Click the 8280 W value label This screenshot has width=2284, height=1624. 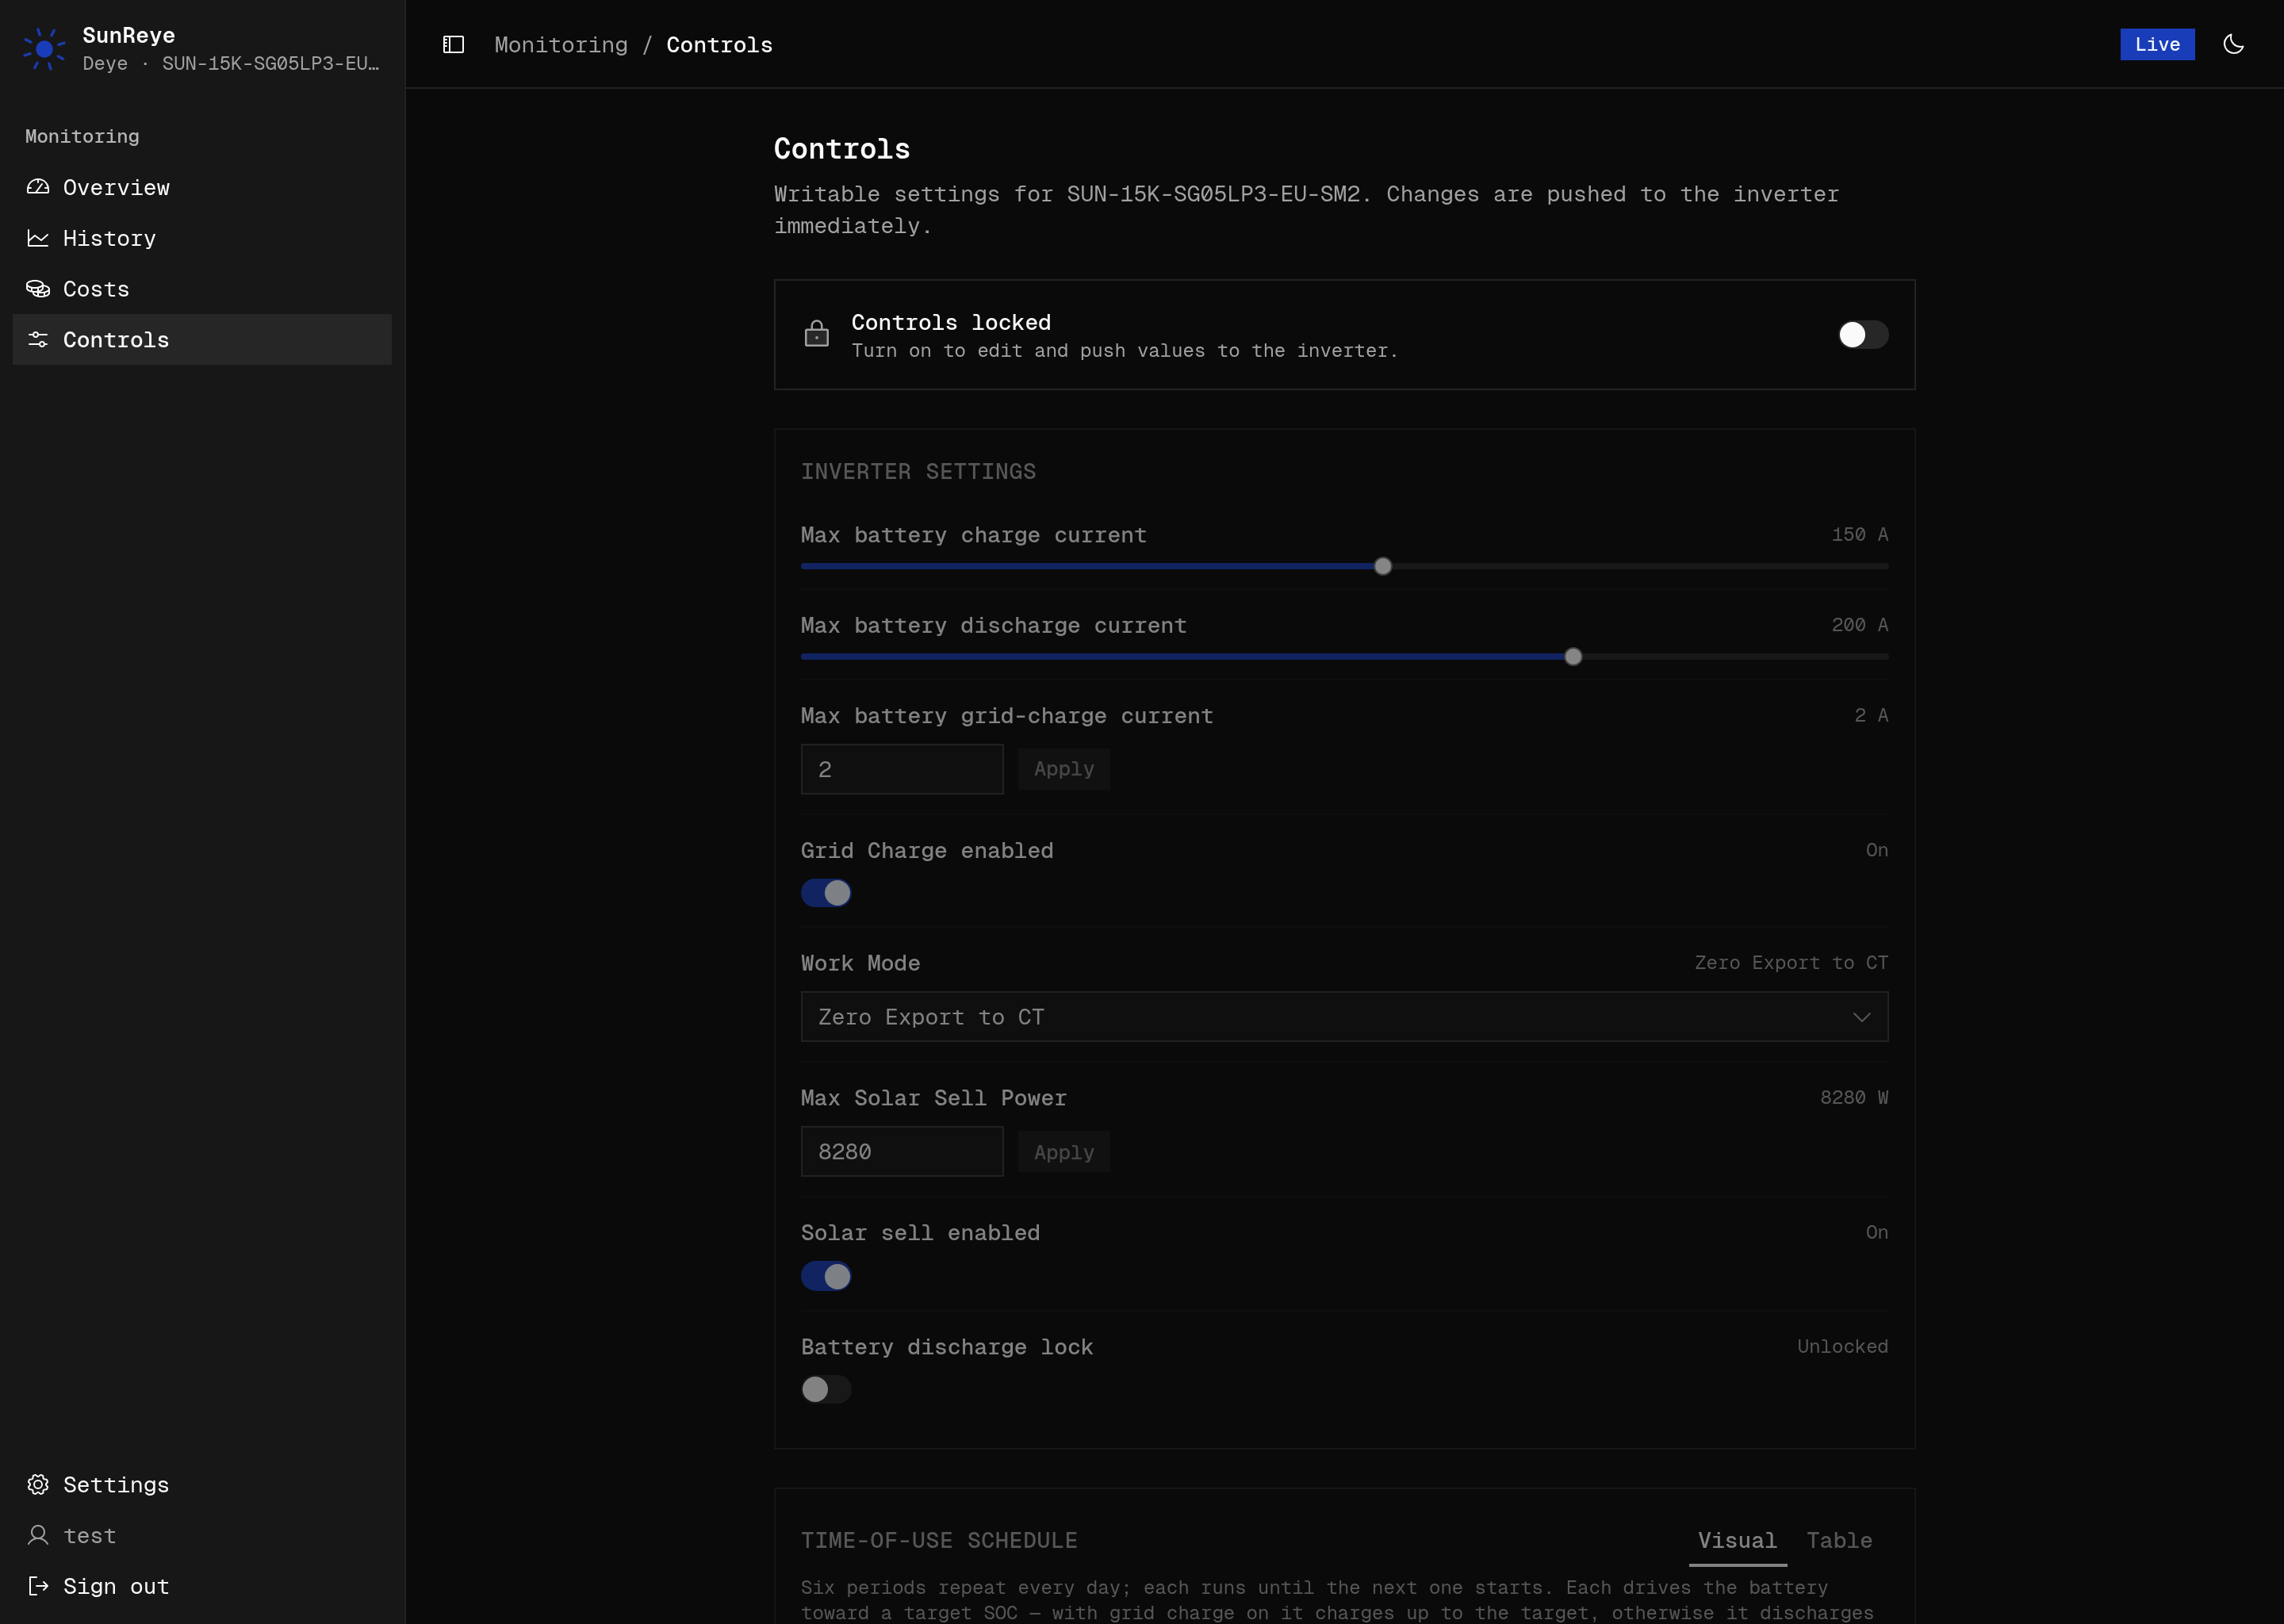1854,1098
